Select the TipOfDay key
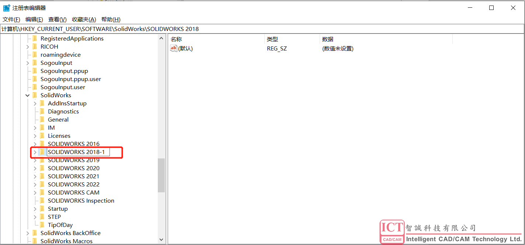 pos(60,225)
